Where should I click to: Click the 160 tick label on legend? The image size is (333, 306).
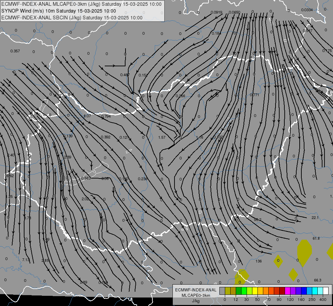[301, 300]
